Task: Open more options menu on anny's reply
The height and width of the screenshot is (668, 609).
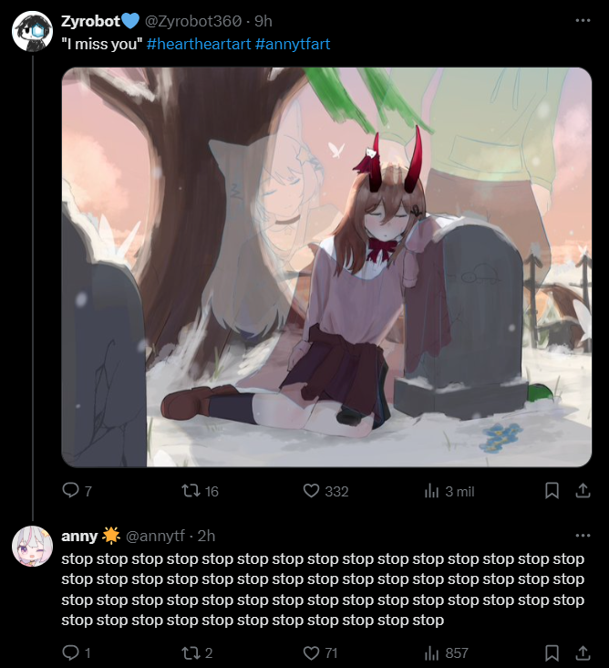Action: (x=583, y=536)
